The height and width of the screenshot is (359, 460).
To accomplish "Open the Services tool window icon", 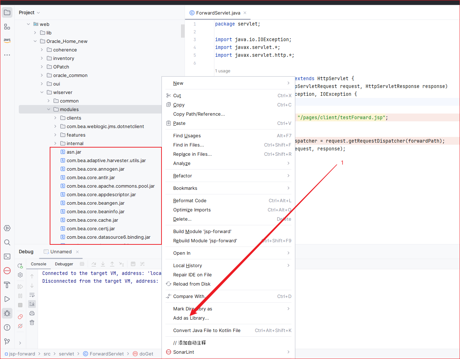I will coord(7,228).
